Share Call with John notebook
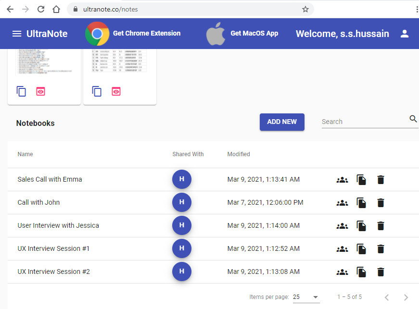The width and height of the screenshot is (419, 309). pyautogui.click(x=342, y=203)
